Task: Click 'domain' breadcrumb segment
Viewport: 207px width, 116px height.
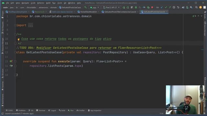Action: (x=53, y=7)
